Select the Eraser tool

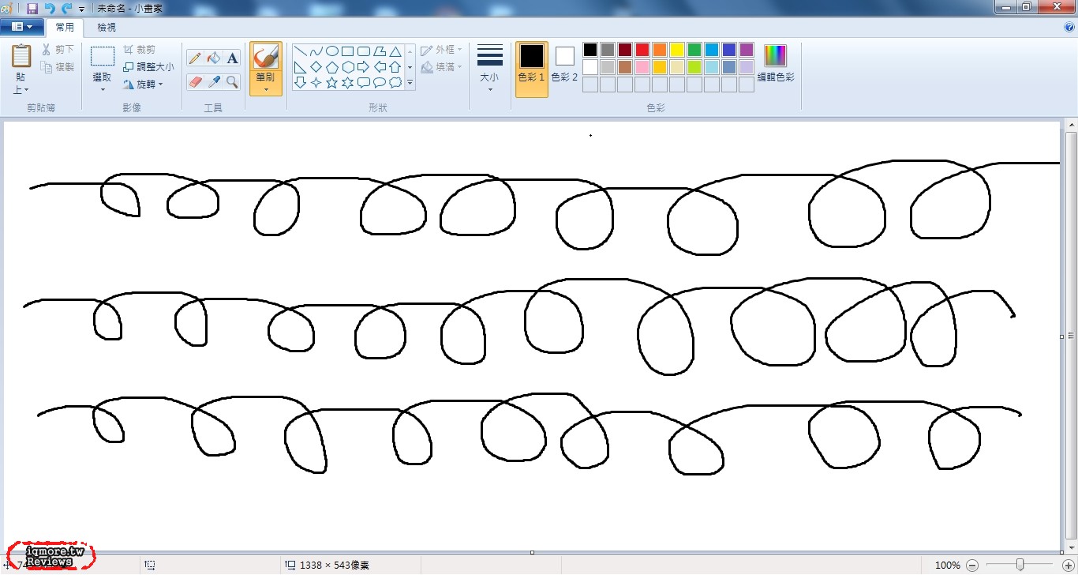click(x=194, y=82)
